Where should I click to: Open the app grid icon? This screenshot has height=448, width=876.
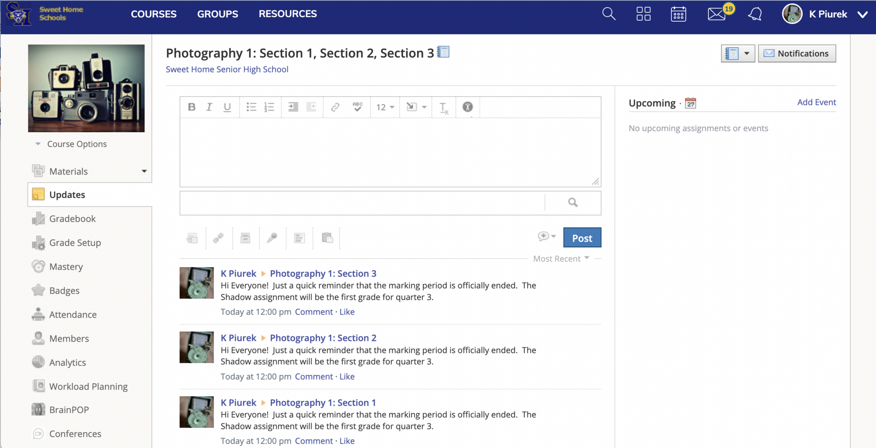[643, 14]
